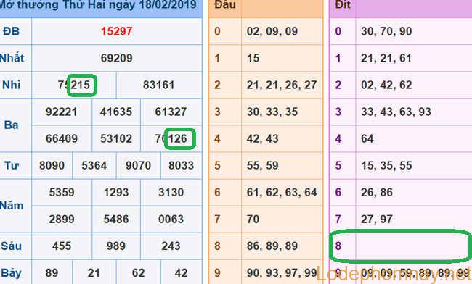Screen dimensions: 472x284
Task: Click the Đít index digit 3
Action: [x=338, y=112]
